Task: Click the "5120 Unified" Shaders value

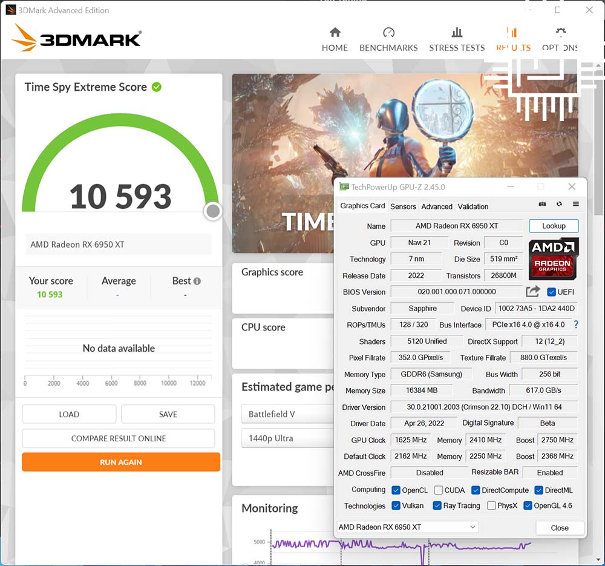Action: coord(427,341)
